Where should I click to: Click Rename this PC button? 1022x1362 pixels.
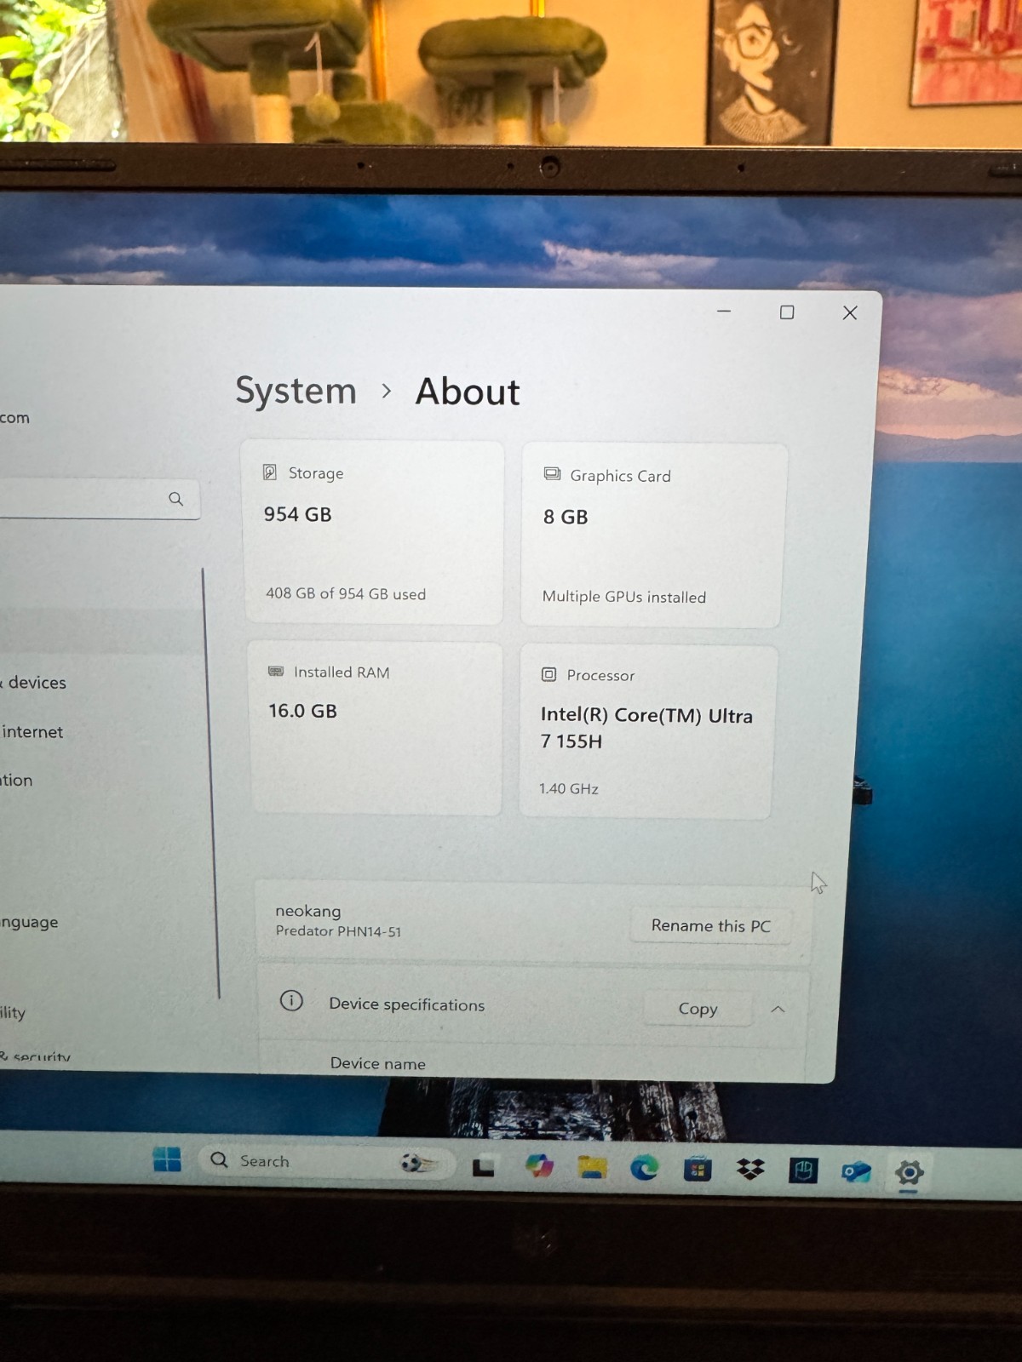tap(710, 925)
